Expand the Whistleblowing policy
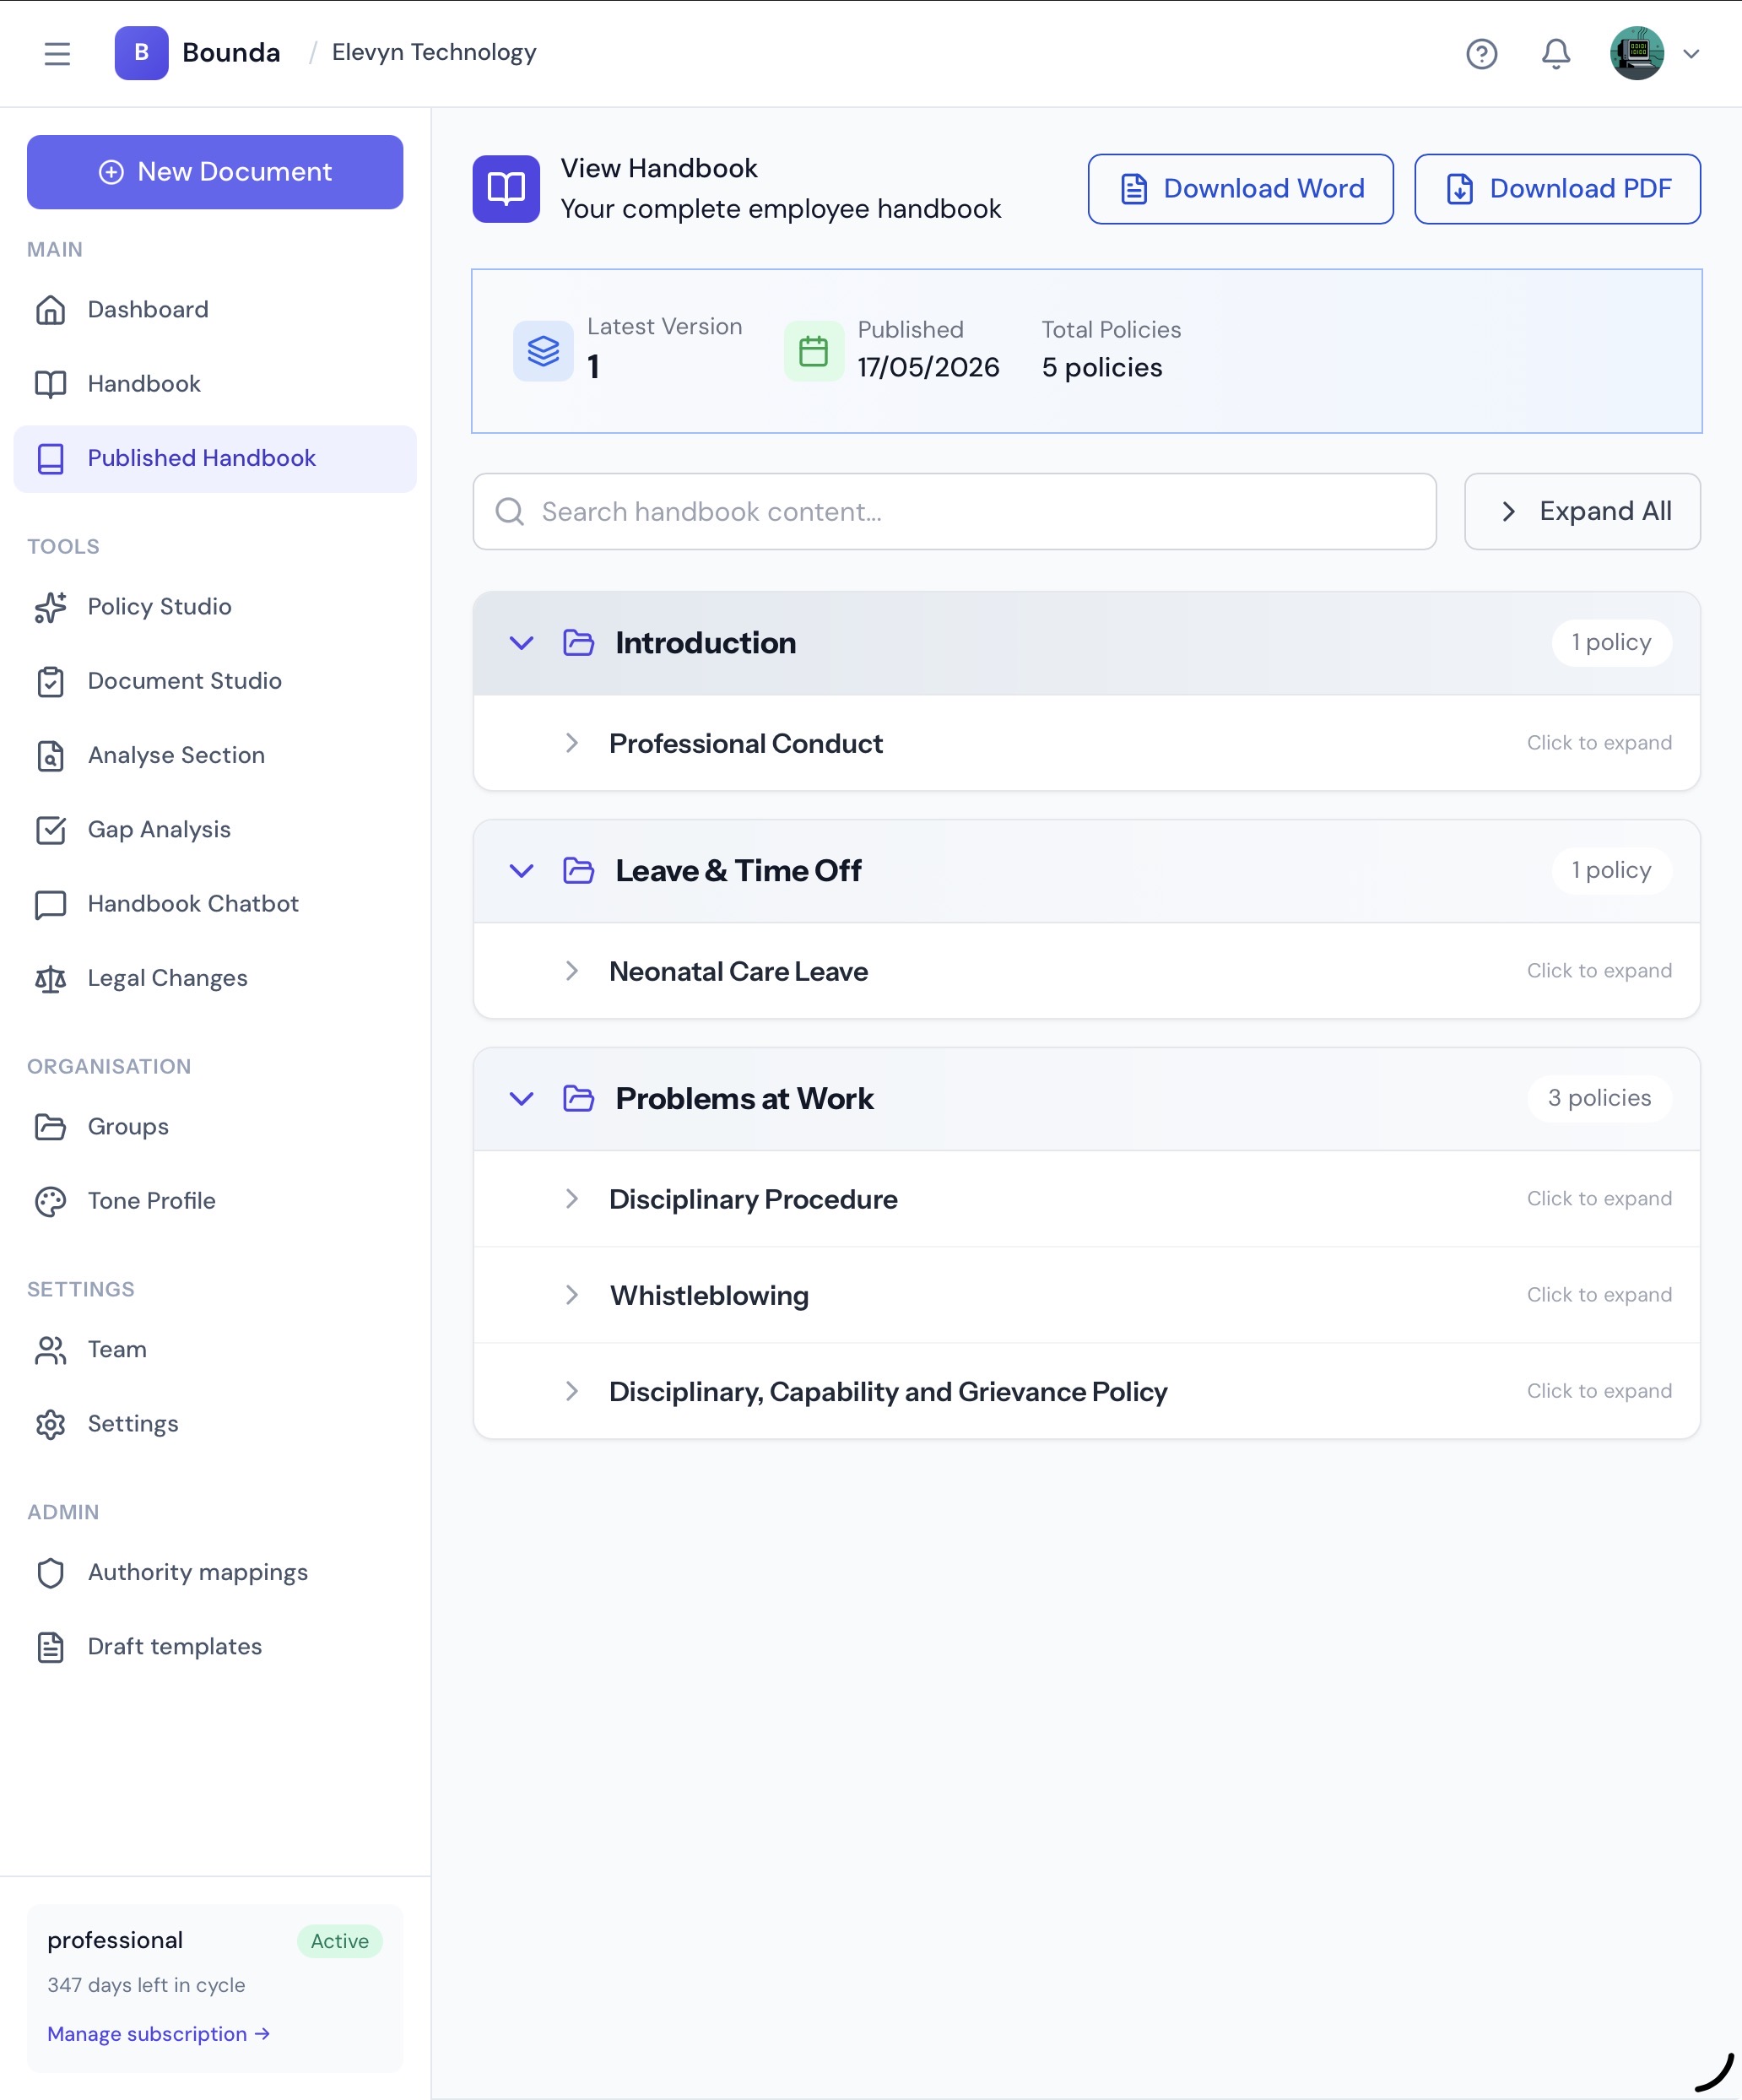Screen dimensions: 1742x2100 pos(1086,1295)
